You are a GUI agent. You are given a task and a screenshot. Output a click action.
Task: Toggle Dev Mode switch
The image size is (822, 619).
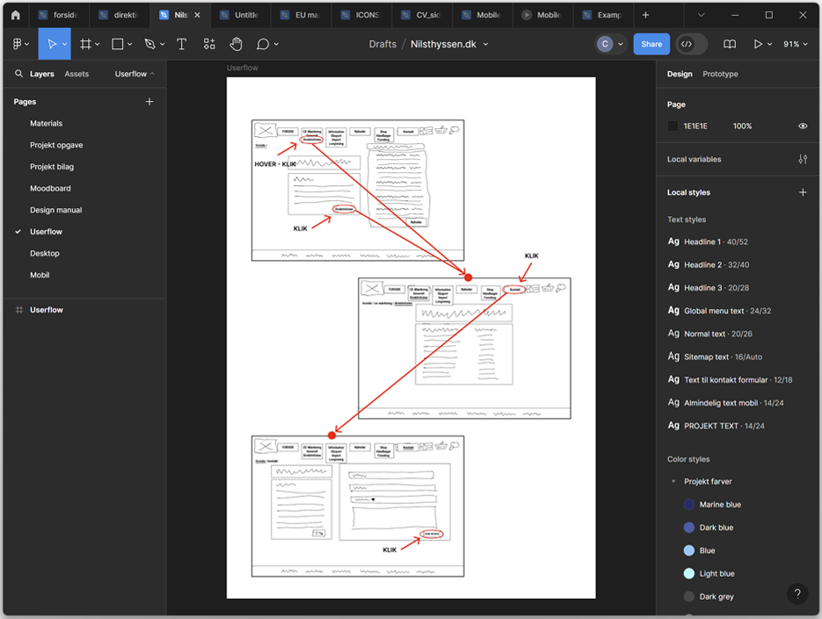pos(691,44)
